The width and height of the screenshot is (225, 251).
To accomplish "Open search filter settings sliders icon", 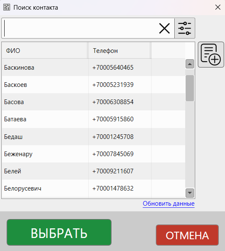I will 185,29.
